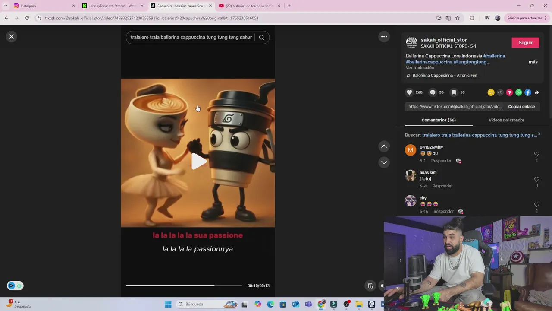Like the comment by 041626Mb#
Viewport: 552px width, 311px height.
tap(536, 154)
